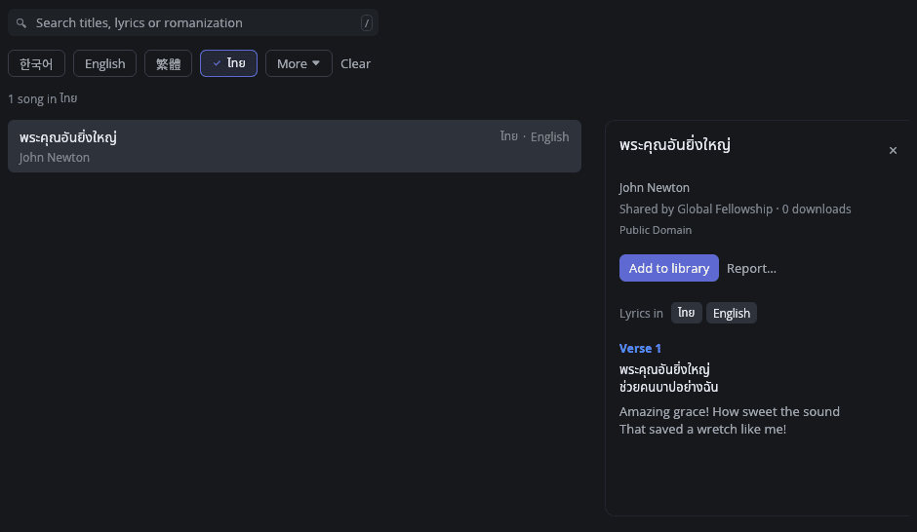Add the song to library
917x532 pixels.
(669, 268)
